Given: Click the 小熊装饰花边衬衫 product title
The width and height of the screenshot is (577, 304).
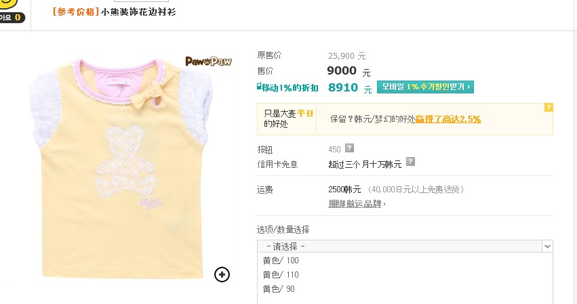Looking at the screenshot, I should (x=138, y=12).
